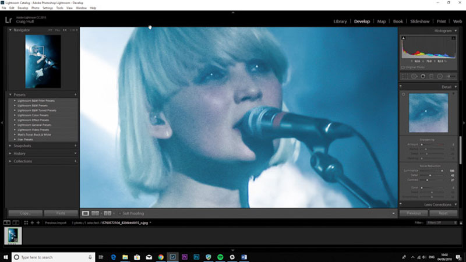466x262 pixels.
Task: Switch to the Library module
Action: point(340,22)
